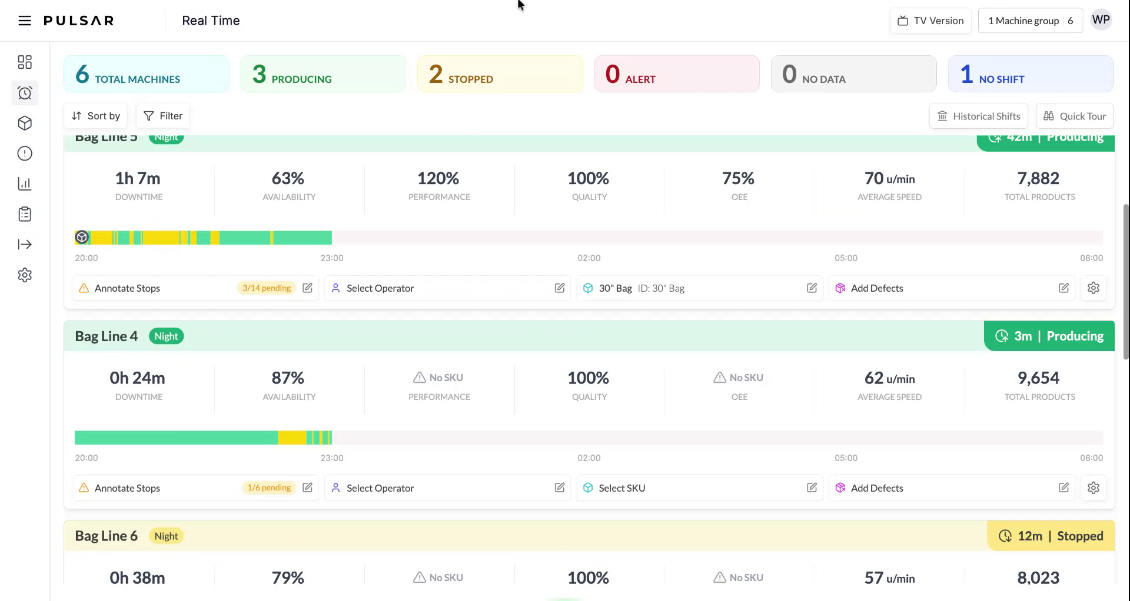Click the export arrow sidebar icon

(25, 245)
